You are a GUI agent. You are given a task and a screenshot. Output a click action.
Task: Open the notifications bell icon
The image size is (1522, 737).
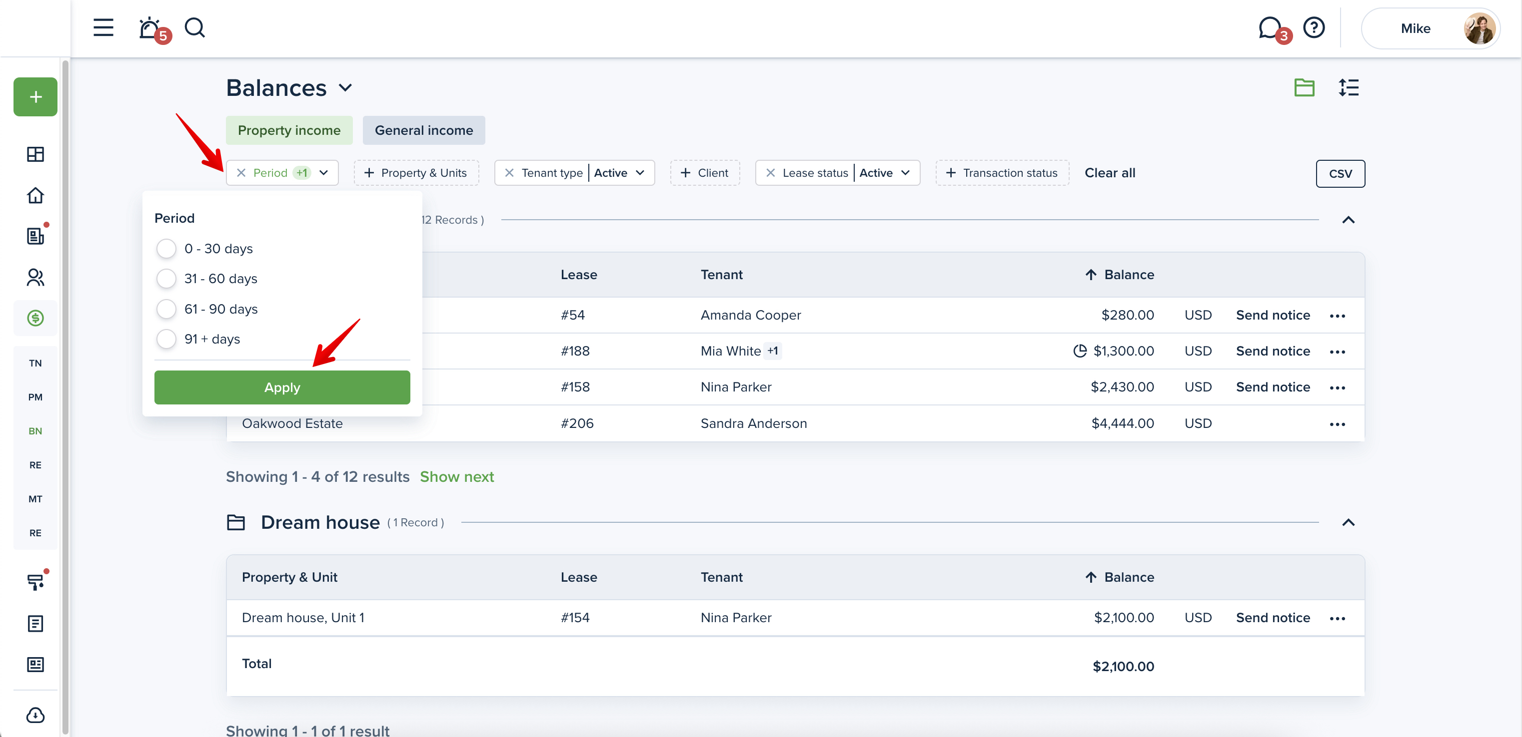click(x=149, y=28)
